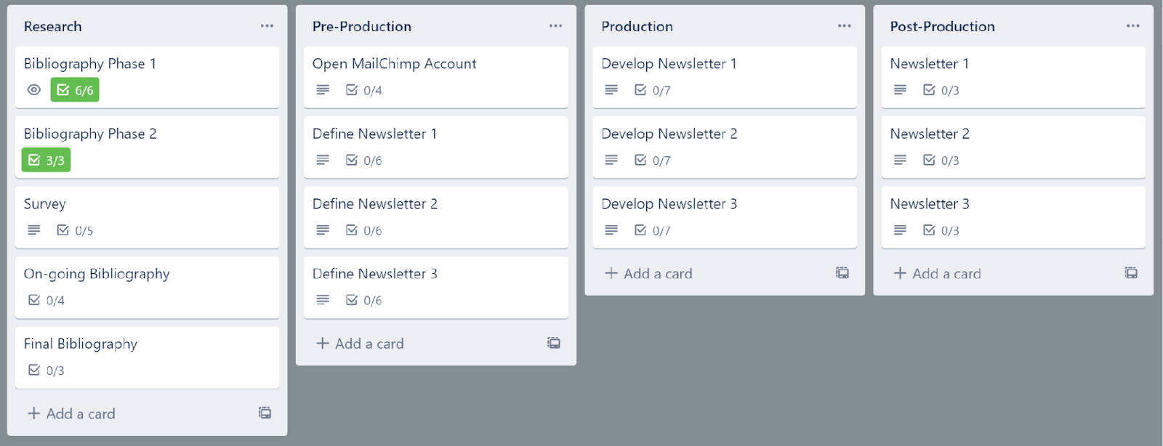
Task: Expand the Production list three-dot menu
Action: click(844, 26)
